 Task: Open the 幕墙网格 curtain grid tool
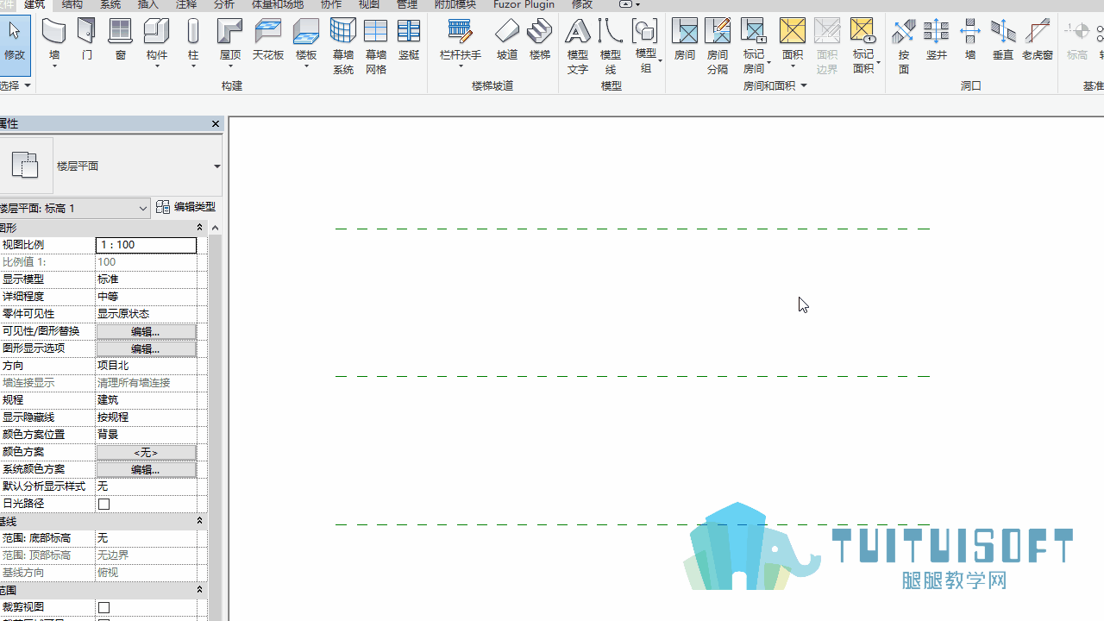(x=376, y=47)
